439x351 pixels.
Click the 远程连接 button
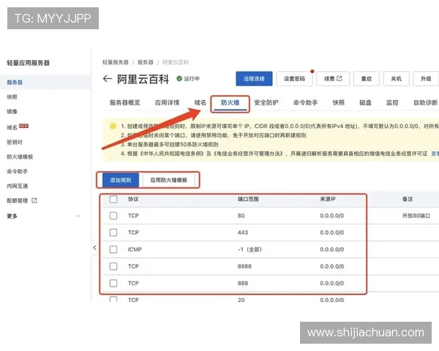[254, 79]
